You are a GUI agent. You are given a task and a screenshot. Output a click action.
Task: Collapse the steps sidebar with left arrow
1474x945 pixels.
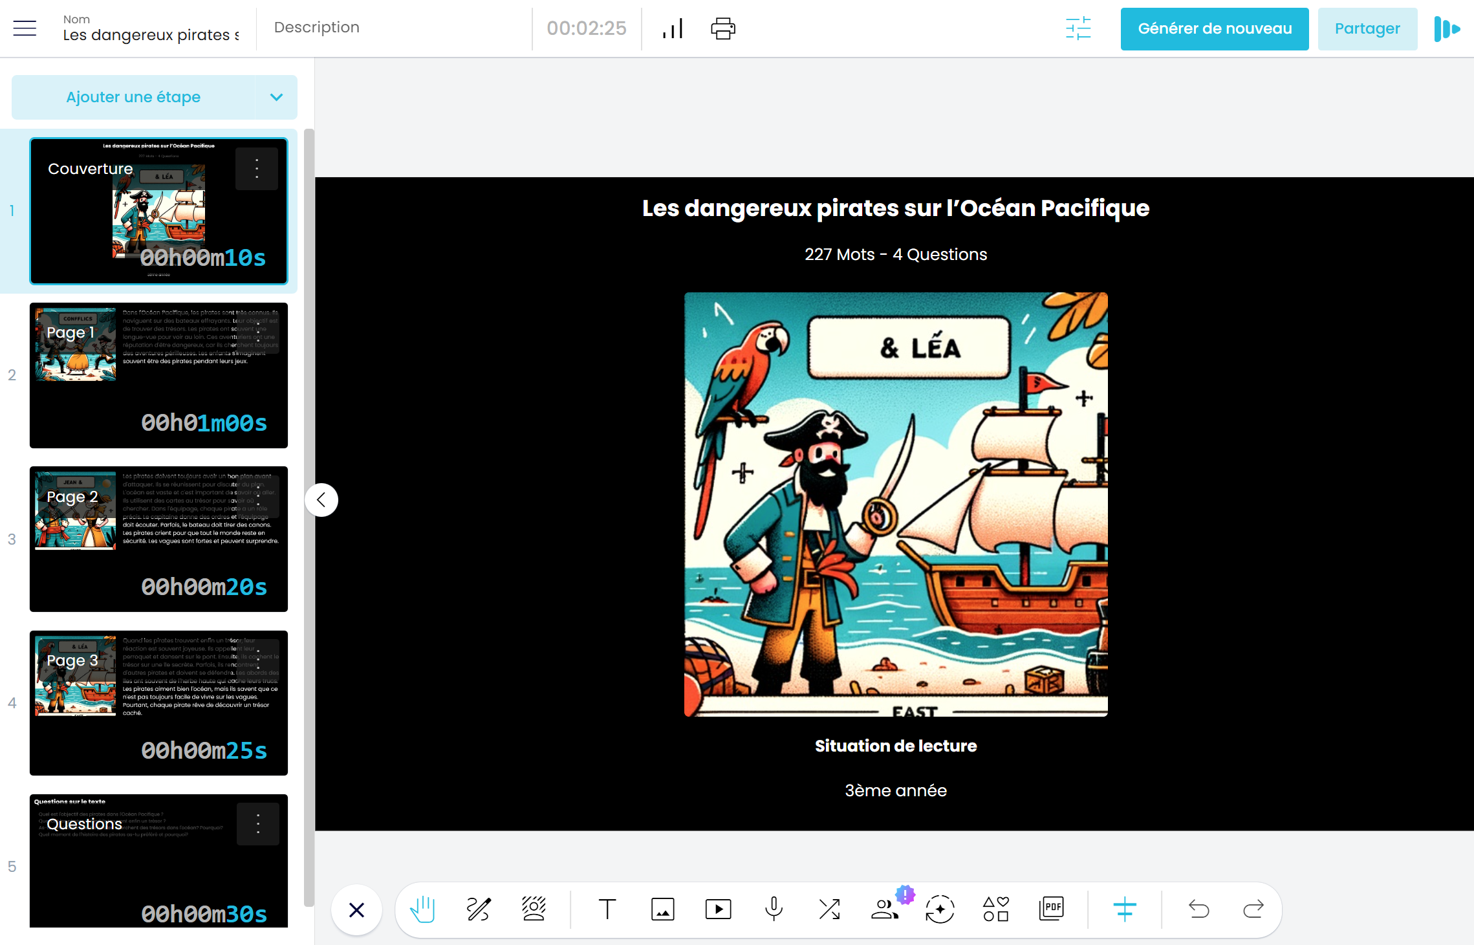point(321,500)
